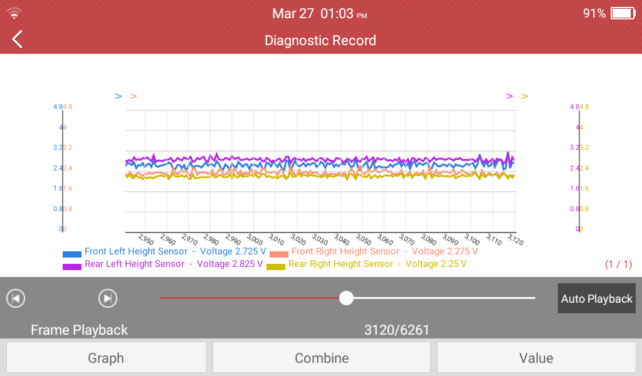The width and height of the screenshot is (642, 376).
Task: Click the 3120/6261 frame counter
Action: [x=397, y=330]
